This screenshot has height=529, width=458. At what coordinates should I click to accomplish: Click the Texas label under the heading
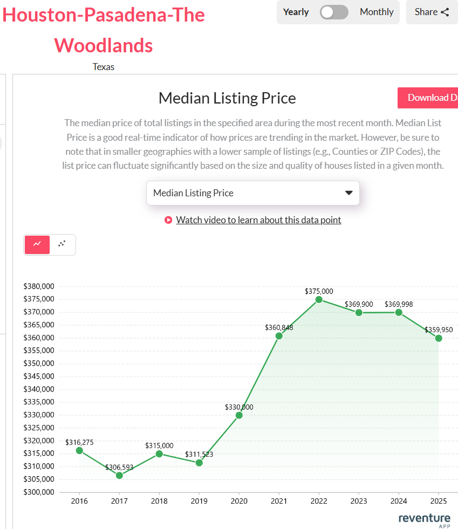(103, 67)
